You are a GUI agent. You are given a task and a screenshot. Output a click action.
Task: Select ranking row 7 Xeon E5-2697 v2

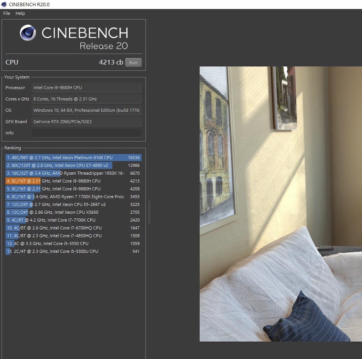pyautogui.click(x=73, y=205)
